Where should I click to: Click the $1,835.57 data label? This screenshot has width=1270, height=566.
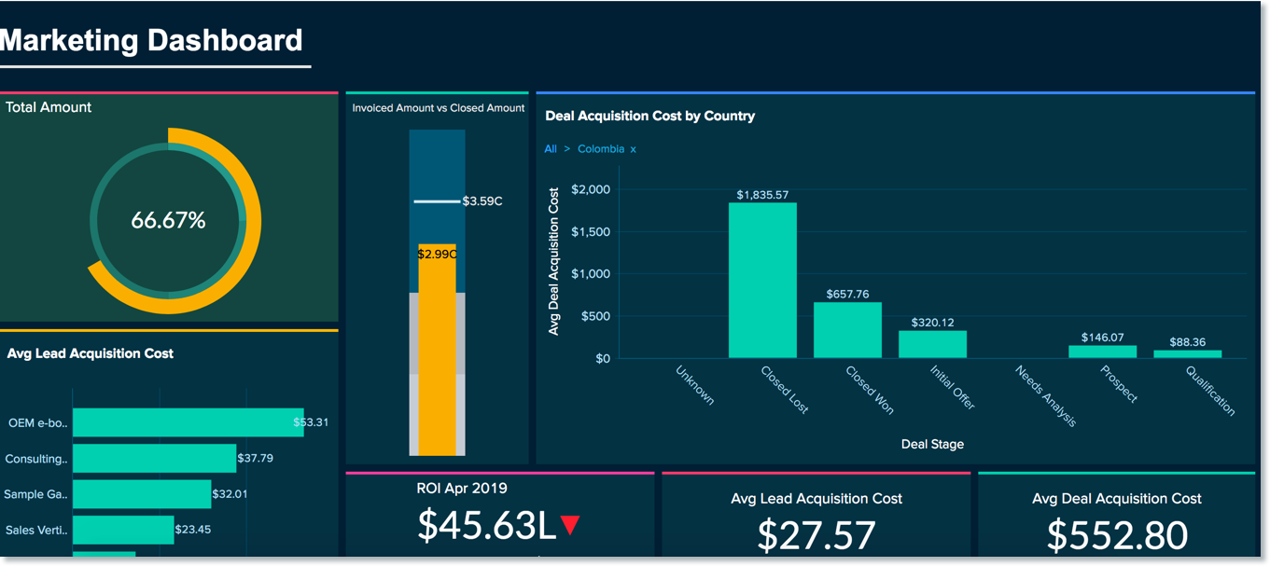(762, 195)
